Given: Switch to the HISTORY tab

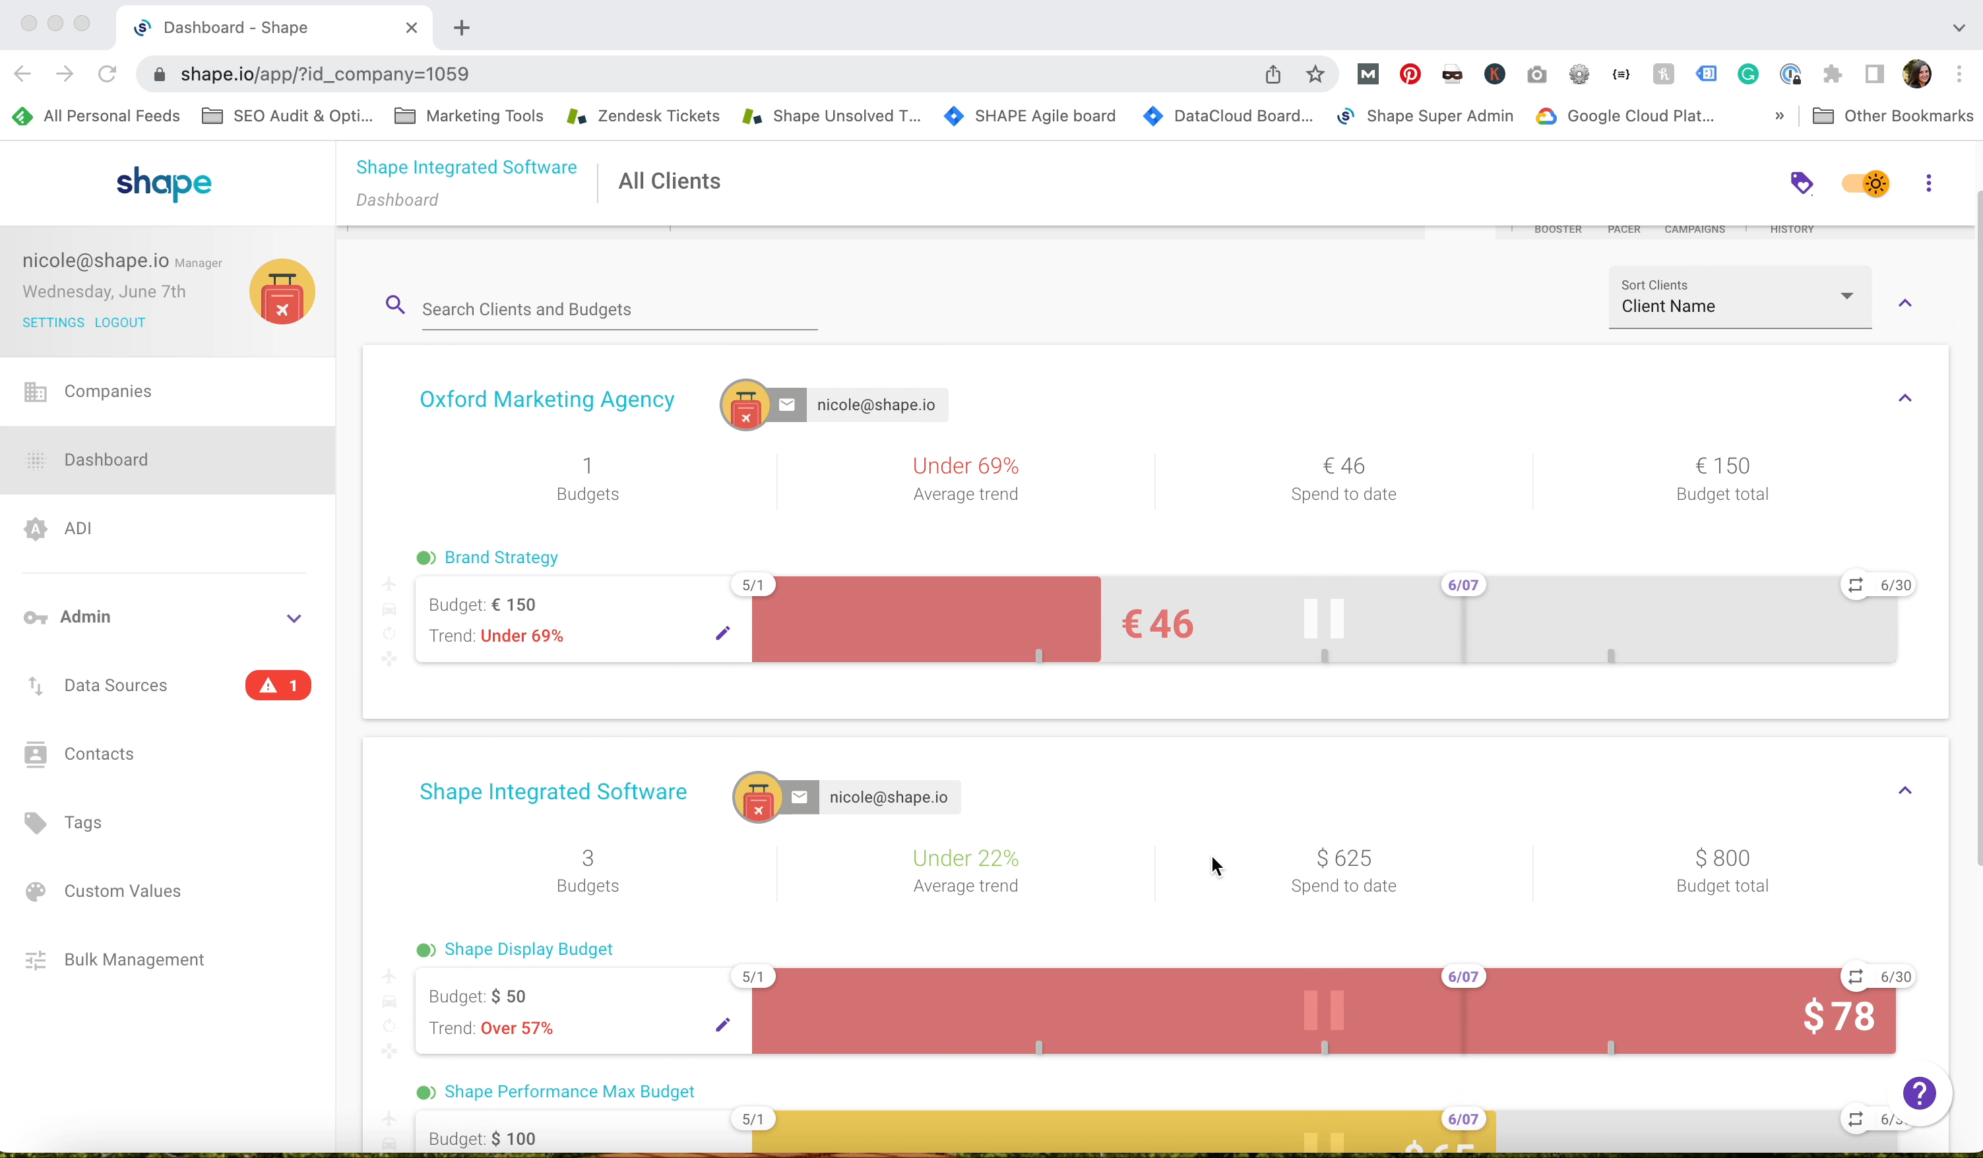Looking at the screenshot, I should point(1791,229).
